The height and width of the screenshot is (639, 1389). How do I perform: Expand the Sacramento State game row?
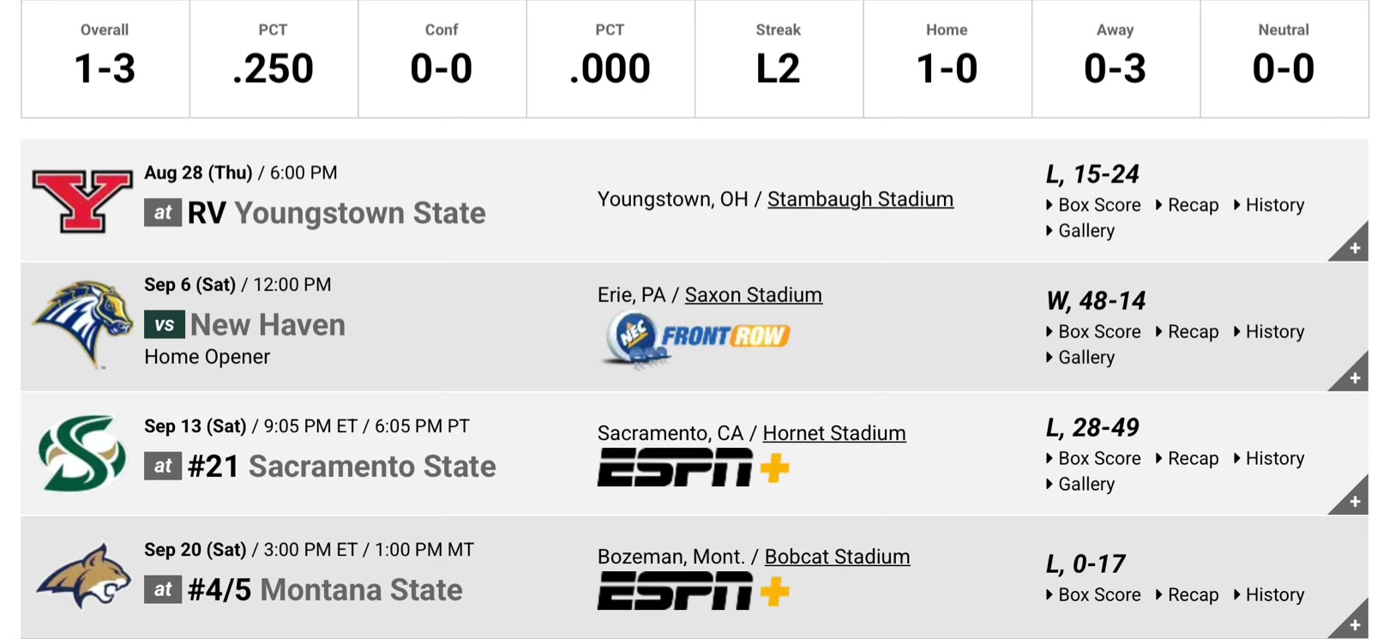[1353, 500]
